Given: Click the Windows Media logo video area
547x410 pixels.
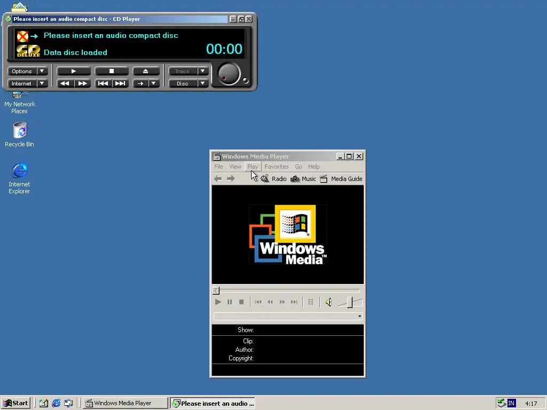Looking at the screenshot, I should pyautogui.click(x=288, y=234).
